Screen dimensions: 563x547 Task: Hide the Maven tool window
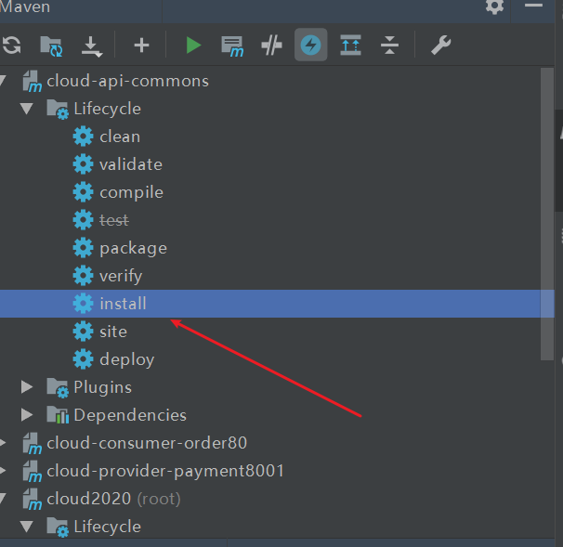[x=533, y=5]
